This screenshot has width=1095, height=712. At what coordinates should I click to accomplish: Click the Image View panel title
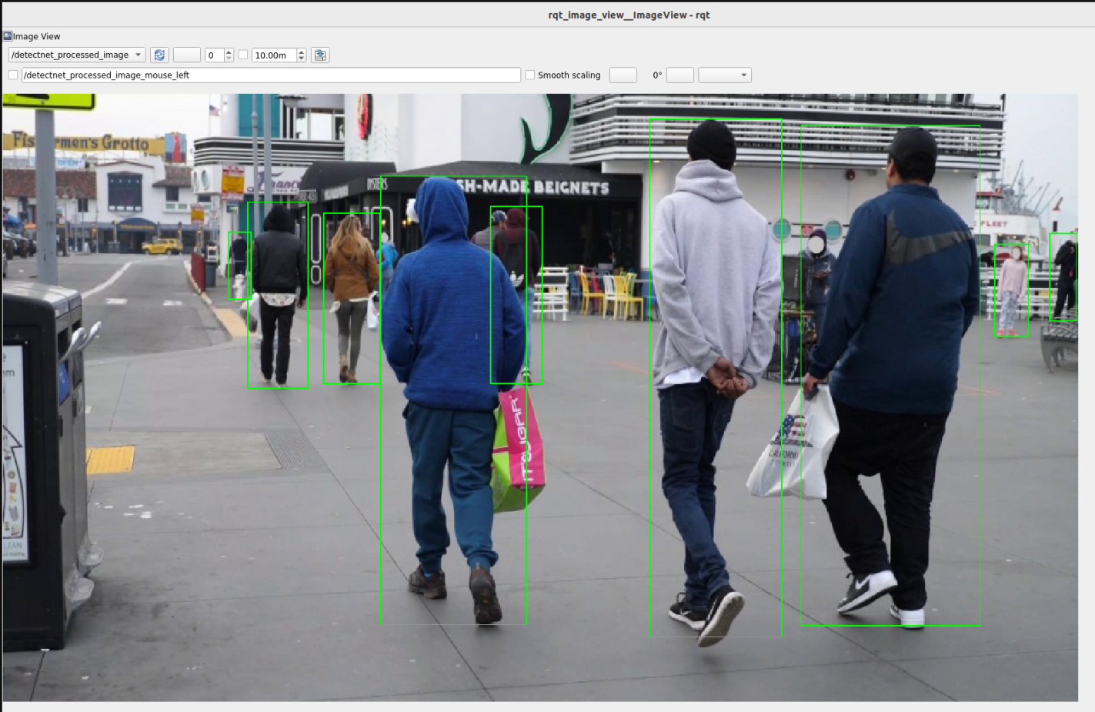[36, 36]
